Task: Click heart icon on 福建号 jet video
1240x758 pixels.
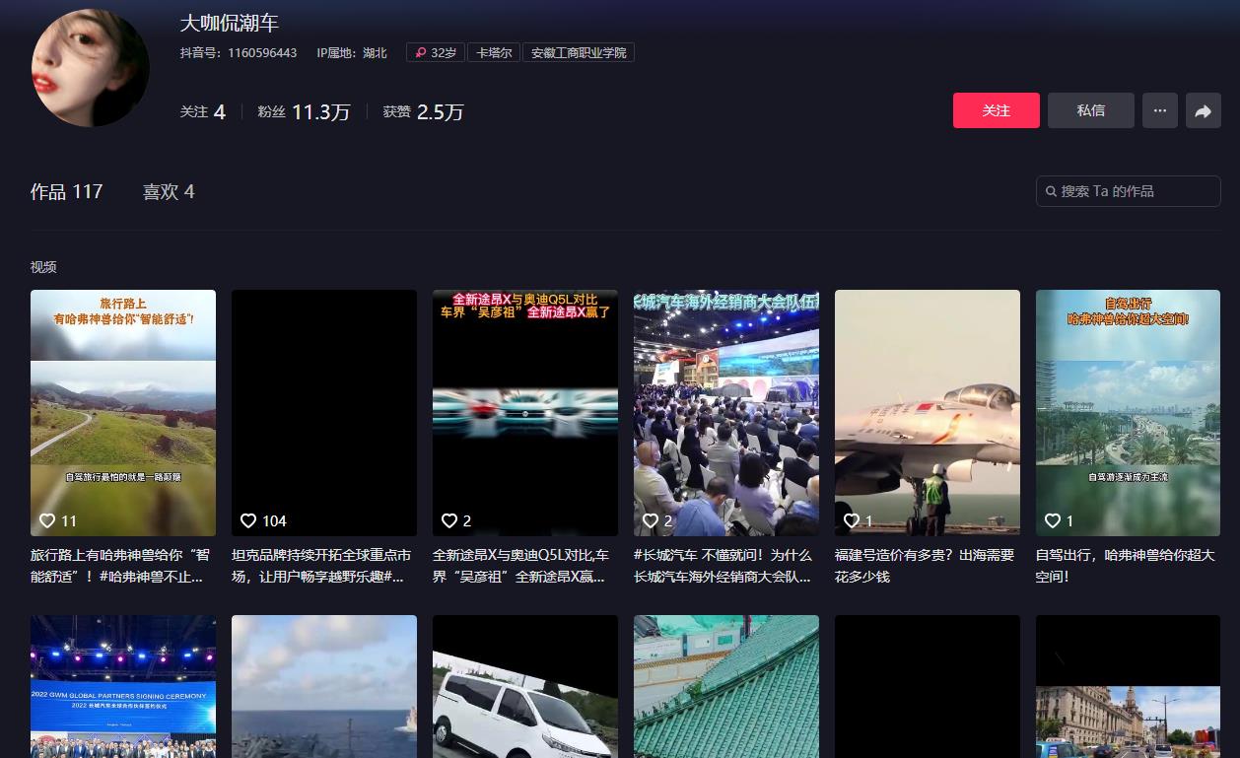Action: (x=852, y=520)
